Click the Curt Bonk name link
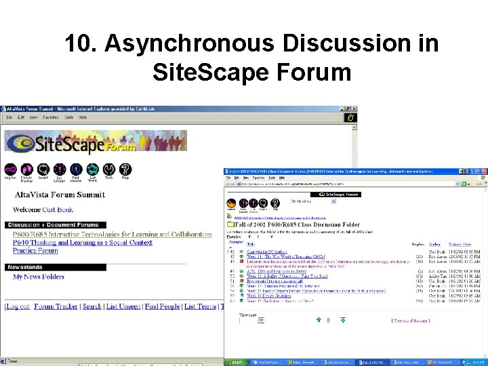The image size is (488, 366). click(x=58, y=209)
